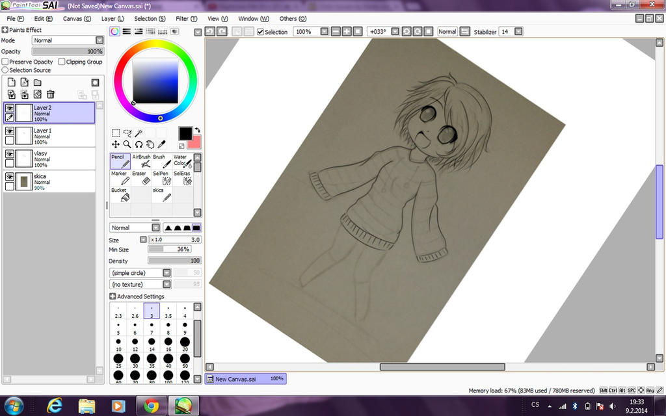Pick brush size 14 preset
Image resolution: width=666 pixels, height=416 pixels.
[x=152, y=344]
